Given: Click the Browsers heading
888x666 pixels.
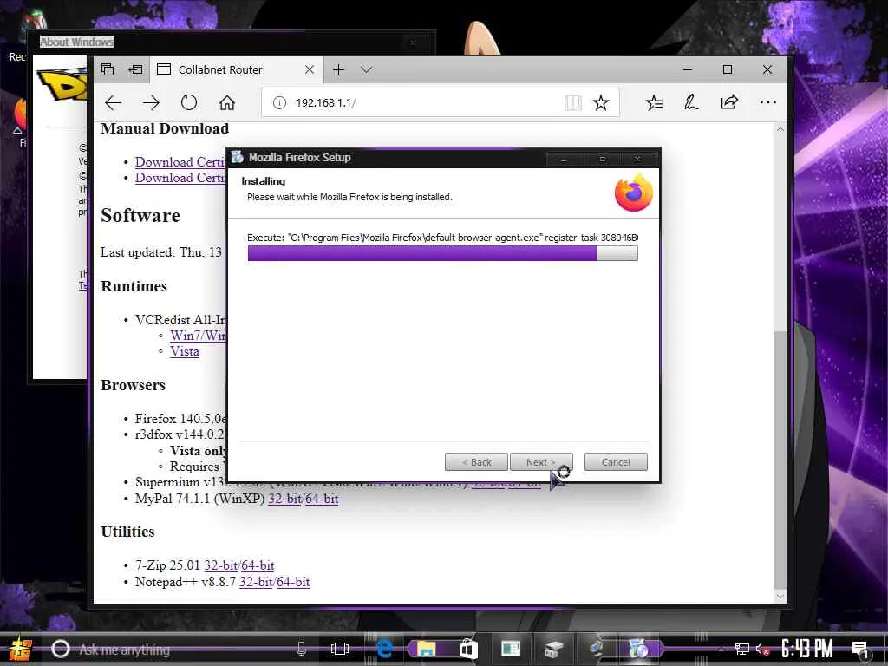Looking at the screenshot, I should [x=133, y=385].
